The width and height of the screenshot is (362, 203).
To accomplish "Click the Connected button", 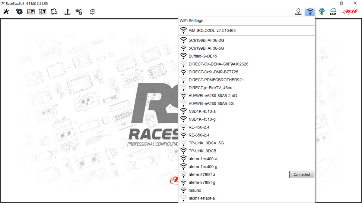I will (x=302, y=174).
